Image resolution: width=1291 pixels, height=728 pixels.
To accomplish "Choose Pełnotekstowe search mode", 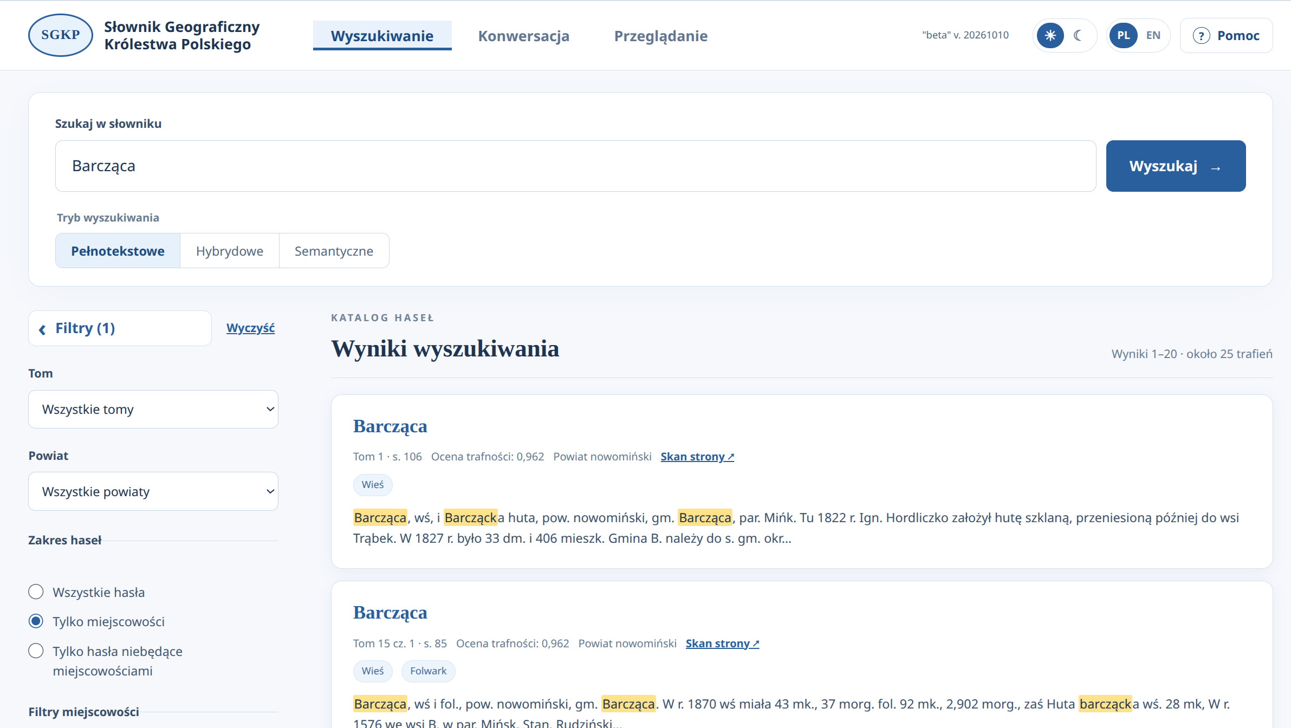I will pyautogui.click(x=118, y=251).
